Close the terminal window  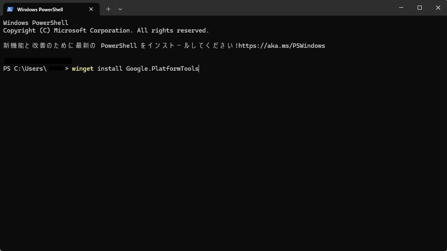[x=438, y=8]
